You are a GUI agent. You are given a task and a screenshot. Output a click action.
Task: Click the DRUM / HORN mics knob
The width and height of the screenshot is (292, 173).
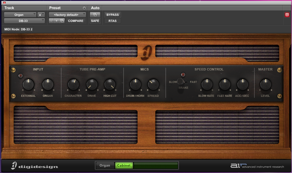(x=136, y=85)
